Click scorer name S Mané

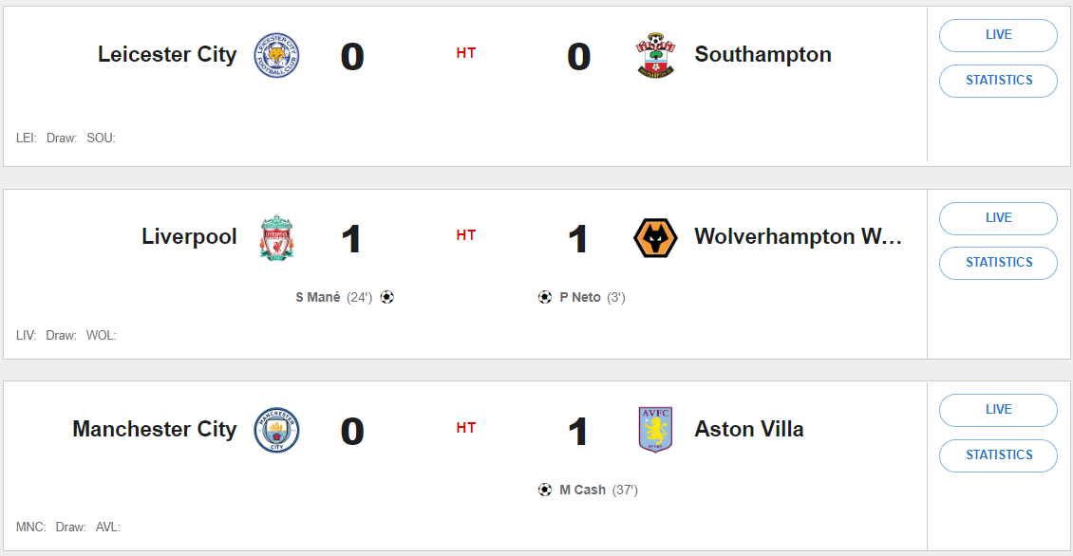[x=317, y=297]
